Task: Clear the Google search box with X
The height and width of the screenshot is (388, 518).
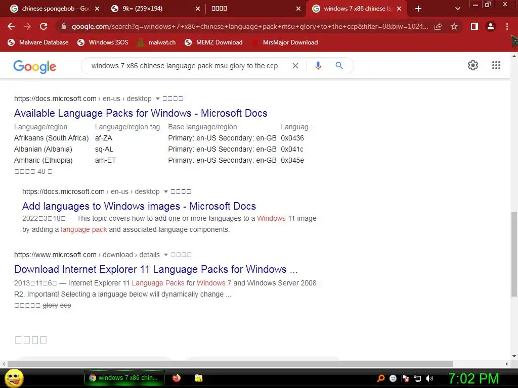Action: tap(295, 66)
